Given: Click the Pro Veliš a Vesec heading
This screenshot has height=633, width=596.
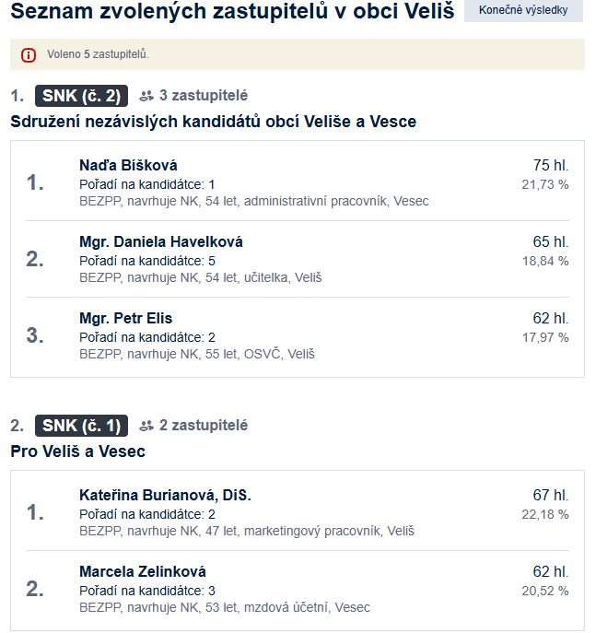Looking at the screenshot, I should pos(77,451).
